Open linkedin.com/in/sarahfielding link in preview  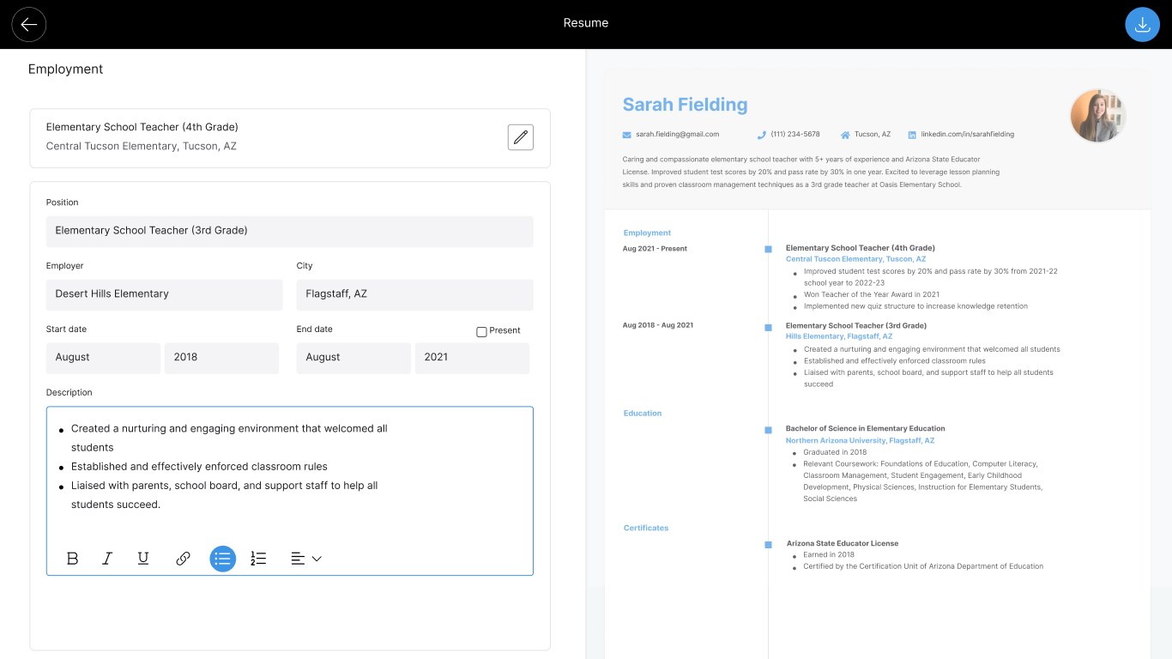[967, 135]
